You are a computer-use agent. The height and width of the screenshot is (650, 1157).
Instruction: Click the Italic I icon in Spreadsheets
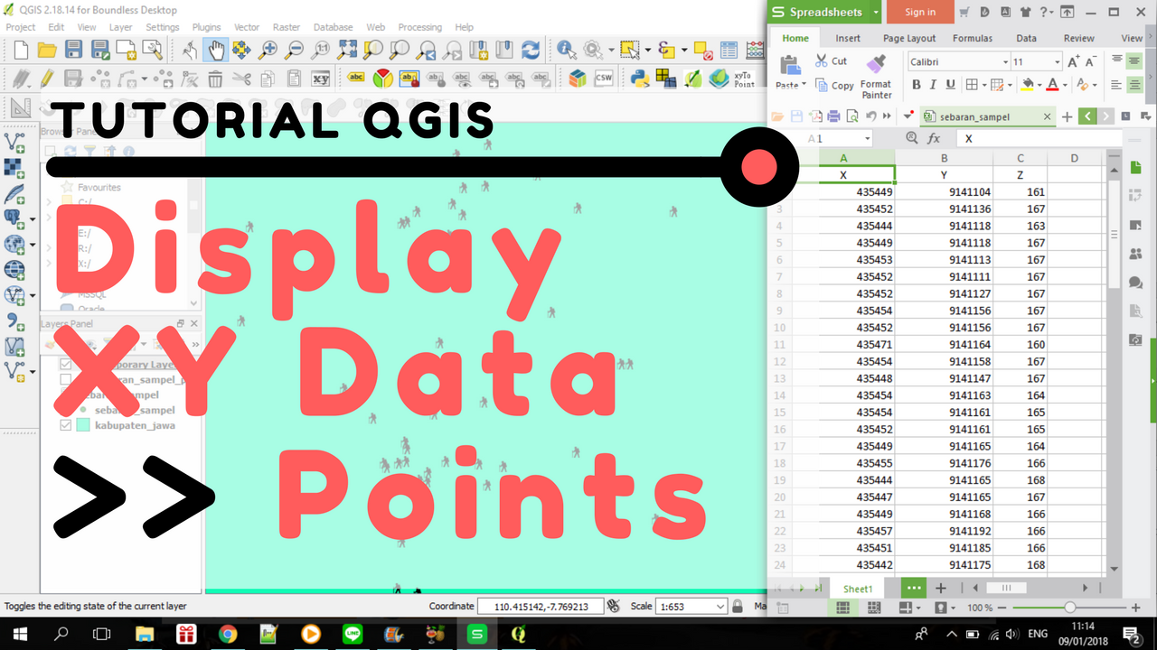[933, 85]
